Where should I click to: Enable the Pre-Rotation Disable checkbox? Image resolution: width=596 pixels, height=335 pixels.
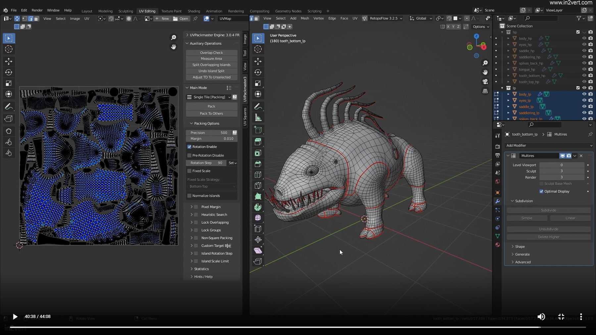click(189, 155)
